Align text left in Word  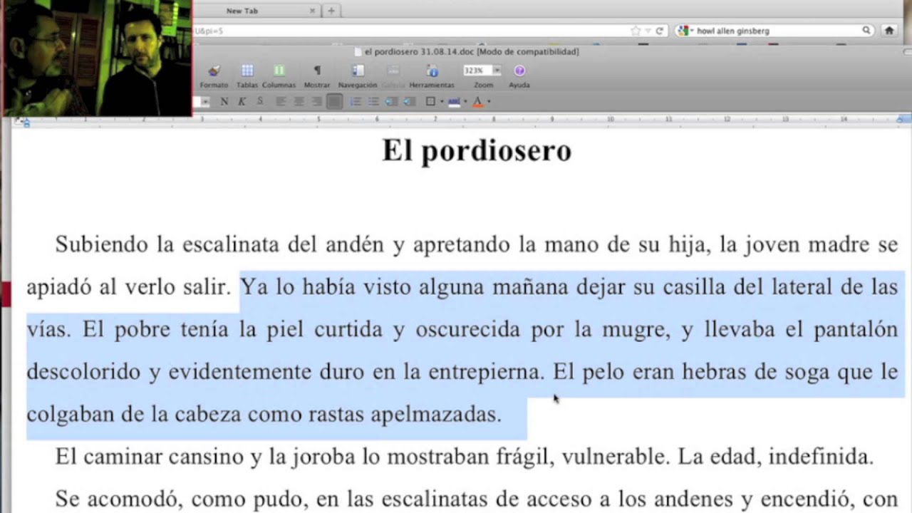[281, 101]
